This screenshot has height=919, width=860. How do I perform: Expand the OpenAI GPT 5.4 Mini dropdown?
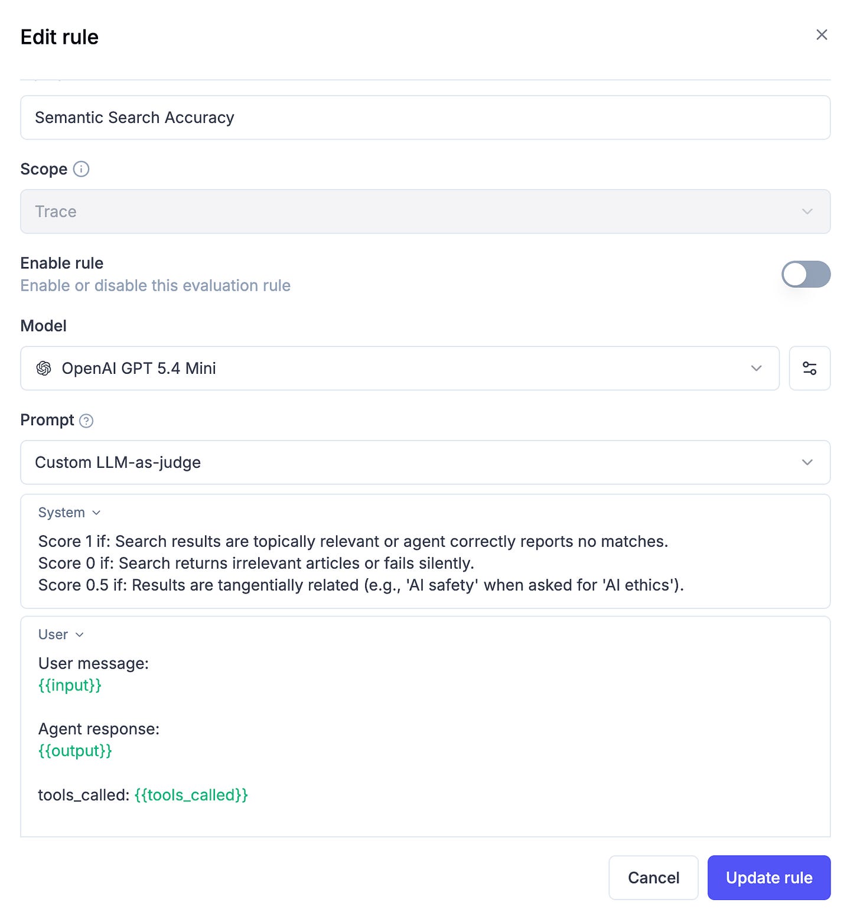[x=400, y=368]
